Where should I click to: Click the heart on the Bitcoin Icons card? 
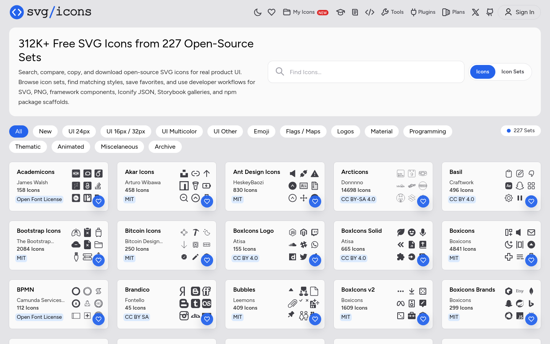[x=207, y=260]
